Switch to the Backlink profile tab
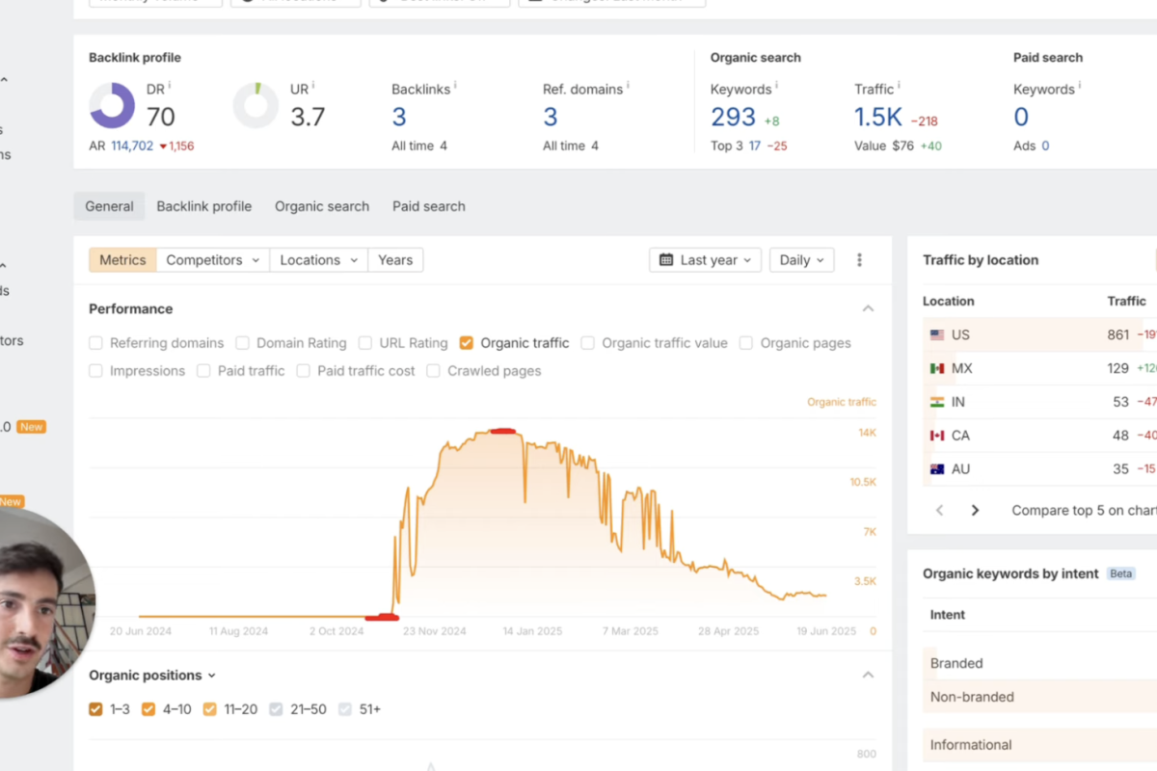The height and width of the screenshot is (771, 1157). point(203,206)
